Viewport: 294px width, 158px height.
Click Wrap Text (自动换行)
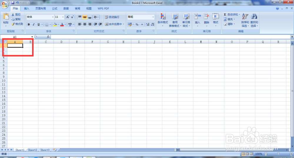112,17
